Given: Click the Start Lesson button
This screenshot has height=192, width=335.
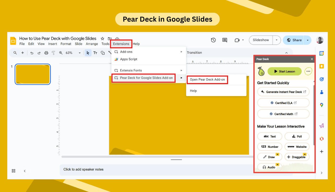Looking at the screenshot, I should click(284, 71).
